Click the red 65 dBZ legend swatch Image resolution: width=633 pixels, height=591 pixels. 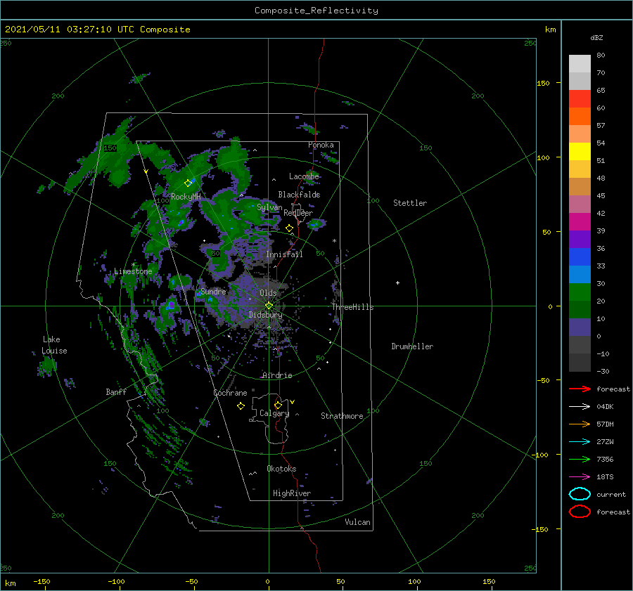pos(580,99)
